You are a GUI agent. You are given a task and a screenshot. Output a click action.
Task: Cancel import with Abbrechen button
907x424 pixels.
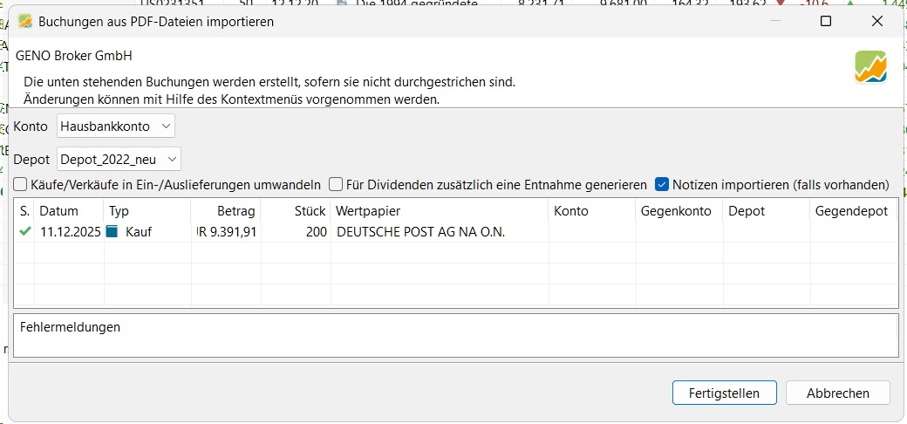click(x=837, y=393)
